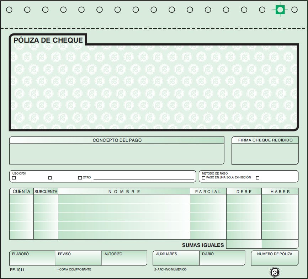Click the PÓLIZA DE CHEQUE title tab
The width and height of the screenshot is (308, 279).
coord(48,40)
